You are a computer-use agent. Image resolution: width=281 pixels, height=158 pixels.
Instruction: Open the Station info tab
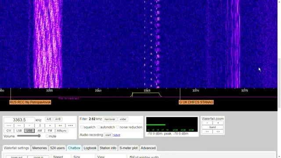[108, 148]
